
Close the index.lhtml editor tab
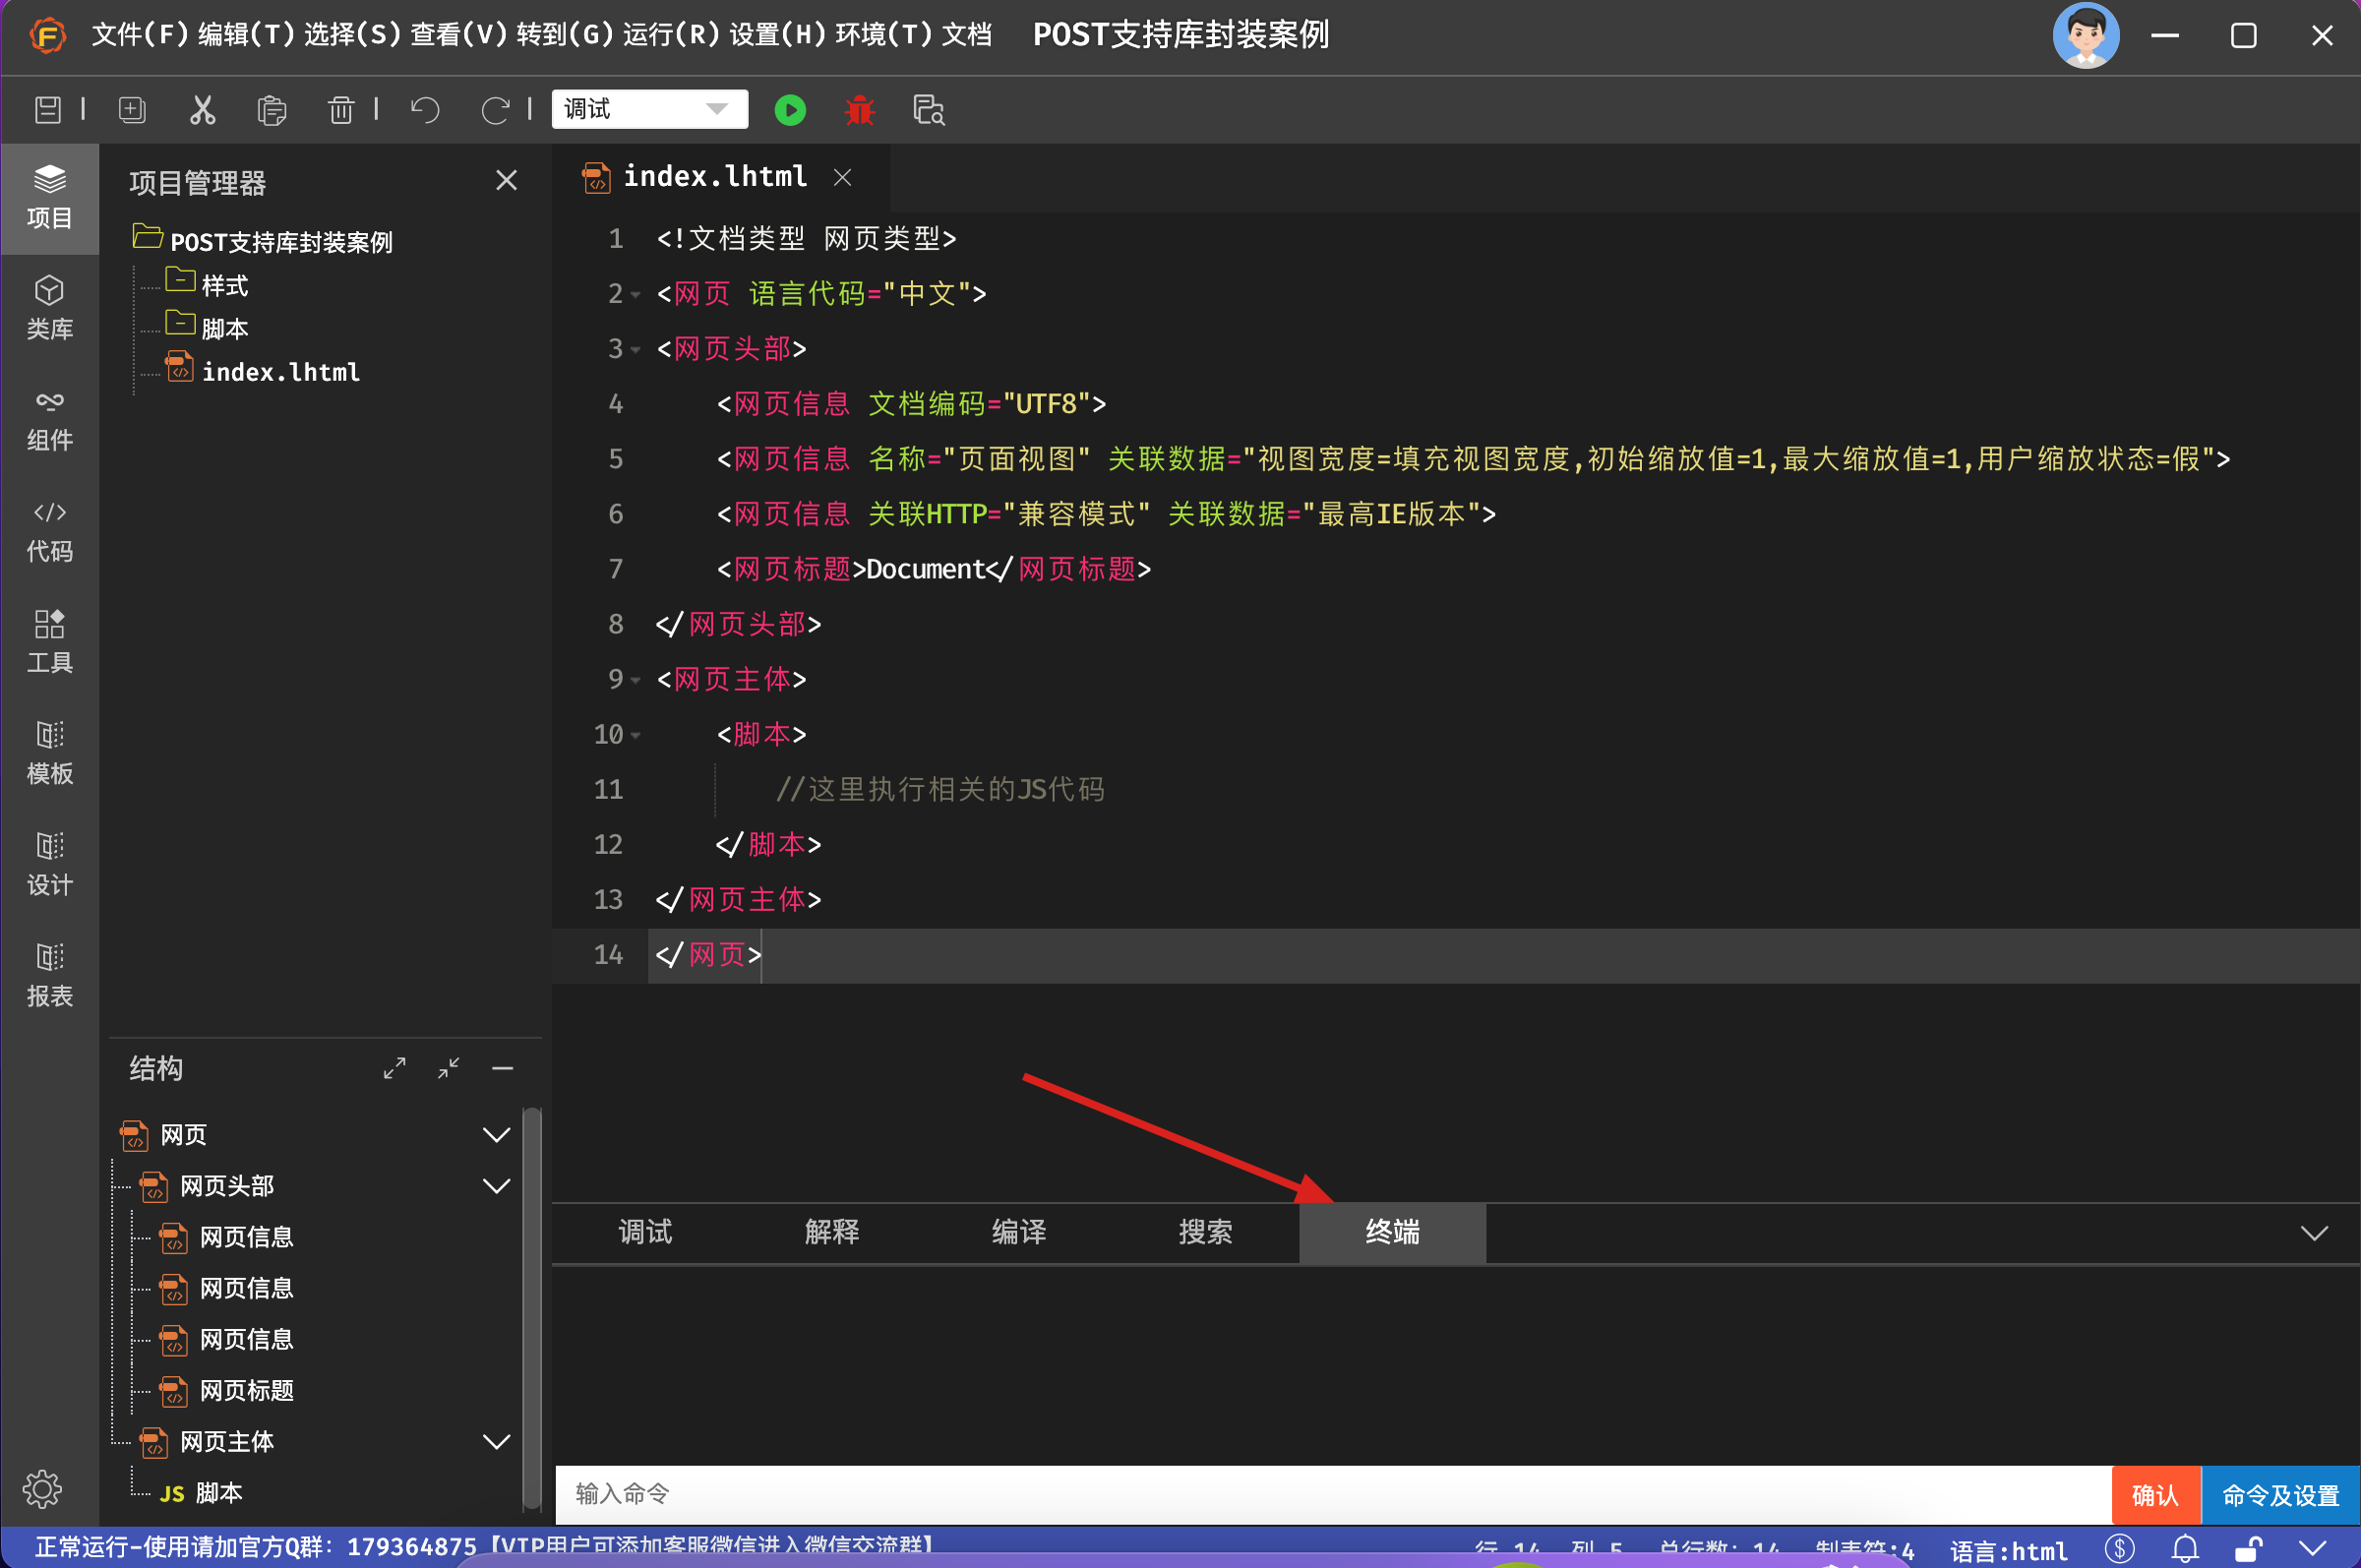tap(843, 177)
